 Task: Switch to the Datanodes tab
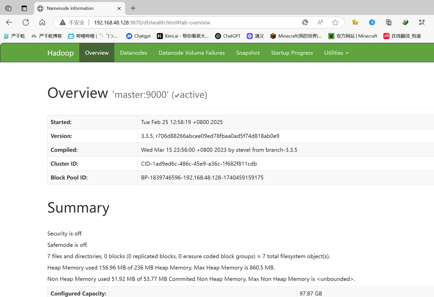point(133,53)
